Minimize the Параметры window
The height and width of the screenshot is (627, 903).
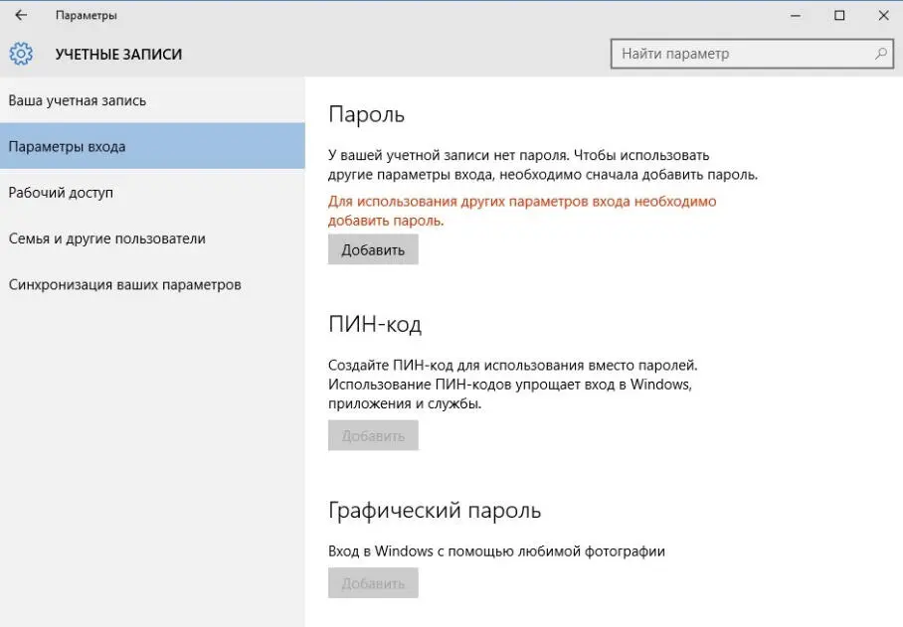(x=795, y=15)
